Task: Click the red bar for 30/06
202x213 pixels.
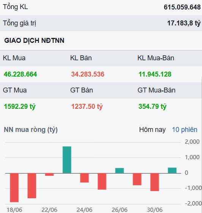Action: pyautogui.click(x=155, y=182)
